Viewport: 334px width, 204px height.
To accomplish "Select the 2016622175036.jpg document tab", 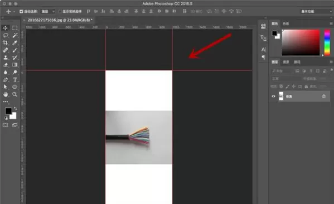I will click(60, 20).
